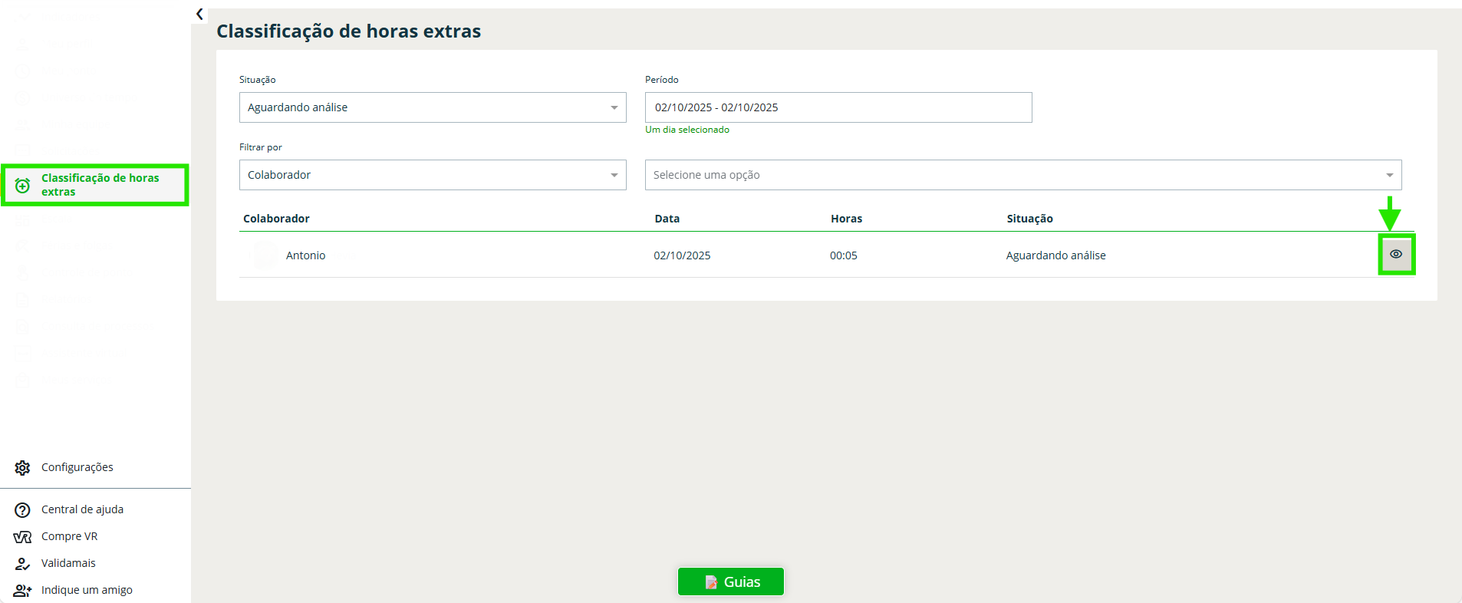Image resolution: width=1462 pixels, height=603 pixels.
Task: Click the Validamais person icon
Action: [x=22, y=564]
